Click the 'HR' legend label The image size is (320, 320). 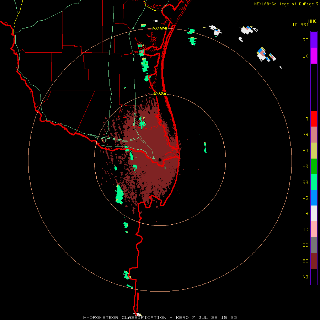pos(305,166)
